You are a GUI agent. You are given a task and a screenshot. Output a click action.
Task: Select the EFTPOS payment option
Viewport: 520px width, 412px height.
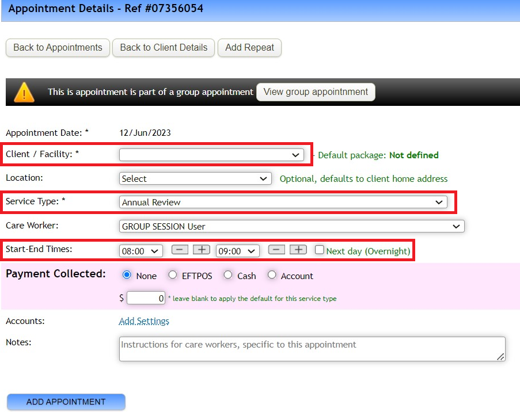pyautogui.click(x=173, y=275)
